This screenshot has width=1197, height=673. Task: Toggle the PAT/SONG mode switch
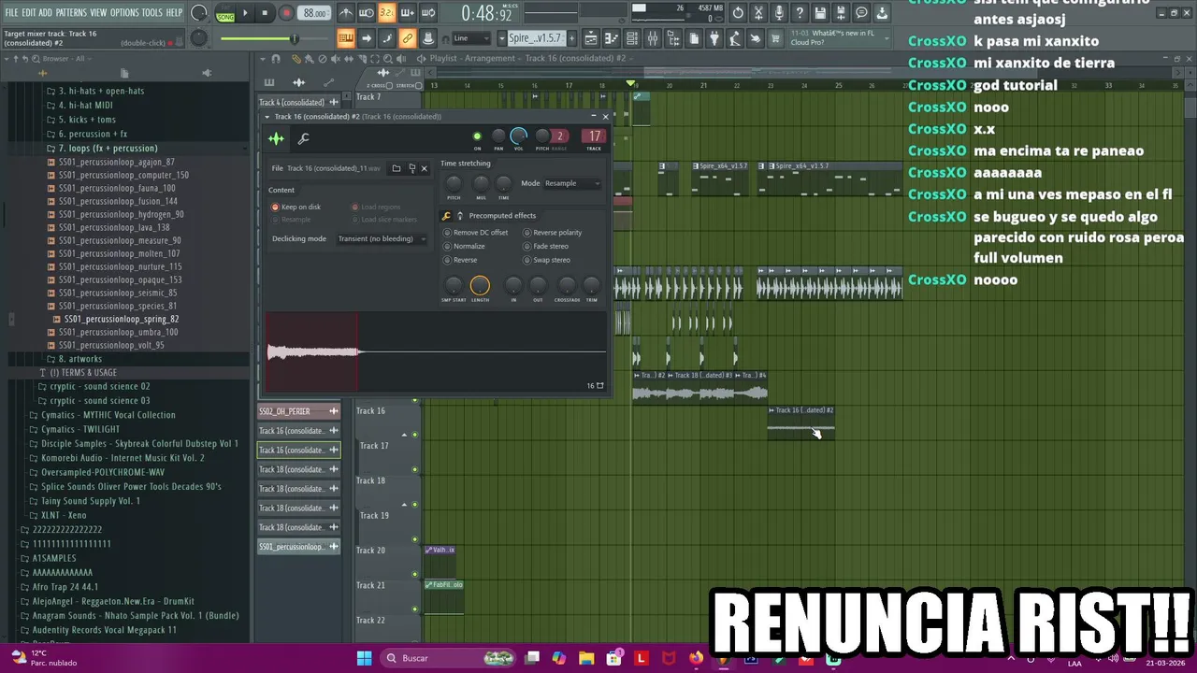[225, 13]
